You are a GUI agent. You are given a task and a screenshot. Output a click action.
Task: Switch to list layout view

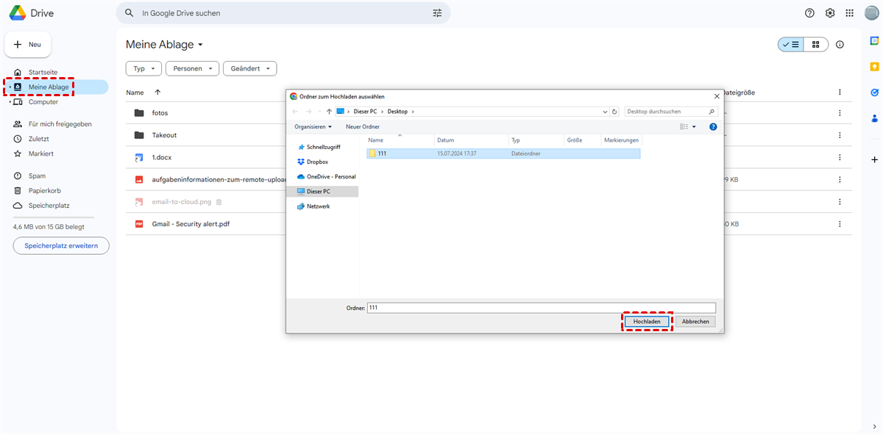tap(791, 45)
